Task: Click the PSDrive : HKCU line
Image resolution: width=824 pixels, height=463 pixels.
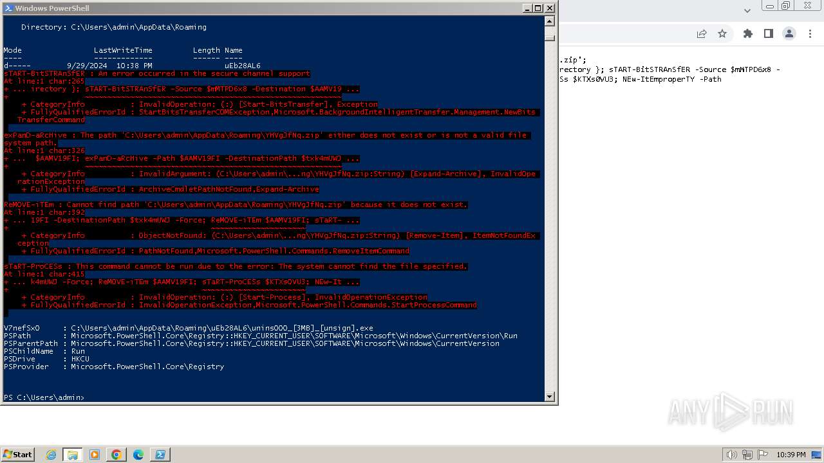Action: tap(46, 359)
